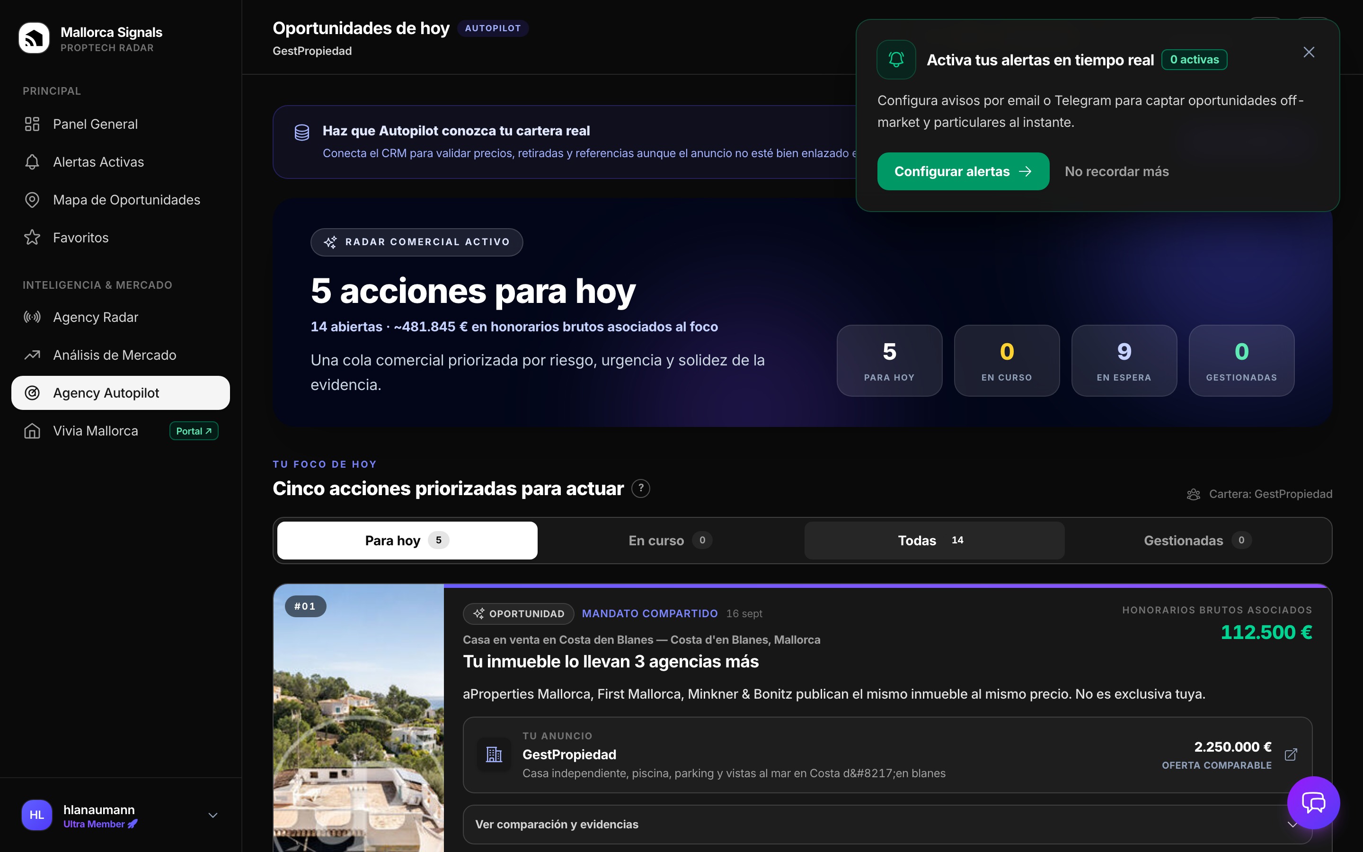Viewport: 1363px width, 852px height.
Task: Click No recordar más link
Action: [1117, 171]
